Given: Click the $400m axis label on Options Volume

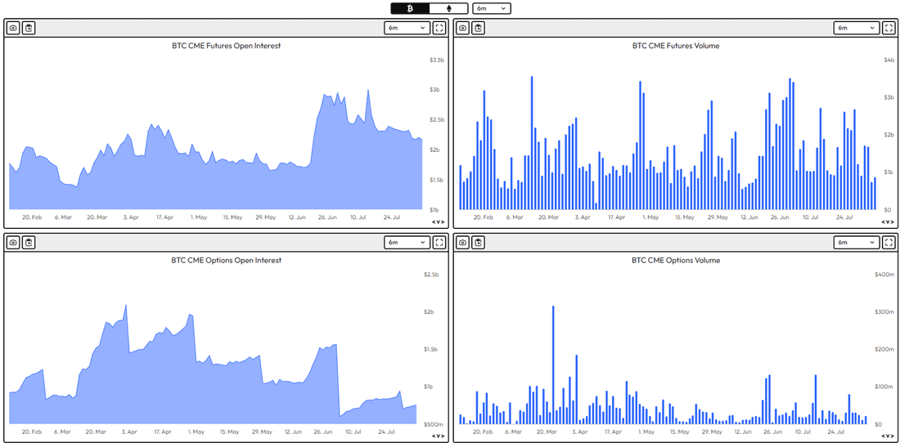Looking at the screenshot, I should click(884, 275).
